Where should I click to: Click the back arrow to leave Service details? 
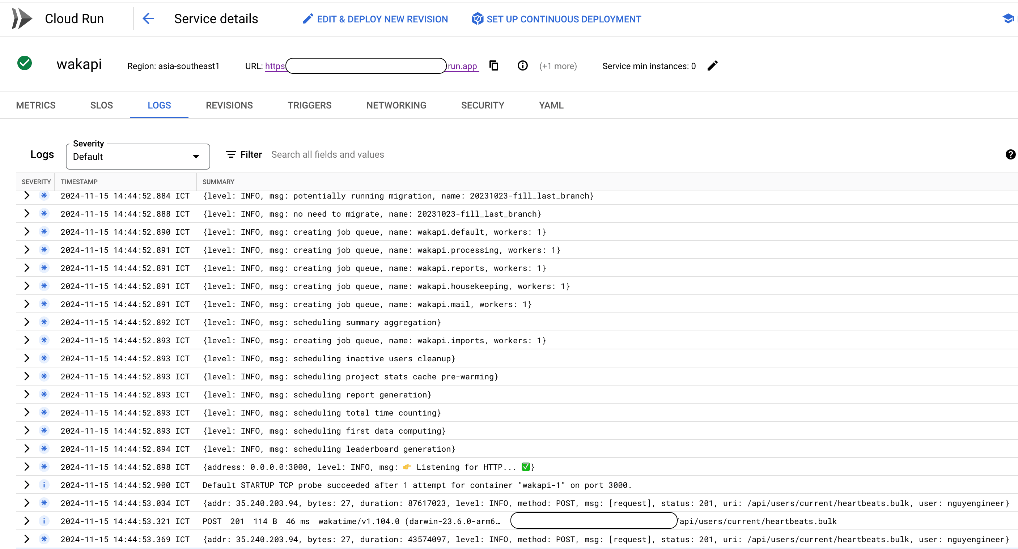[148, 18]
